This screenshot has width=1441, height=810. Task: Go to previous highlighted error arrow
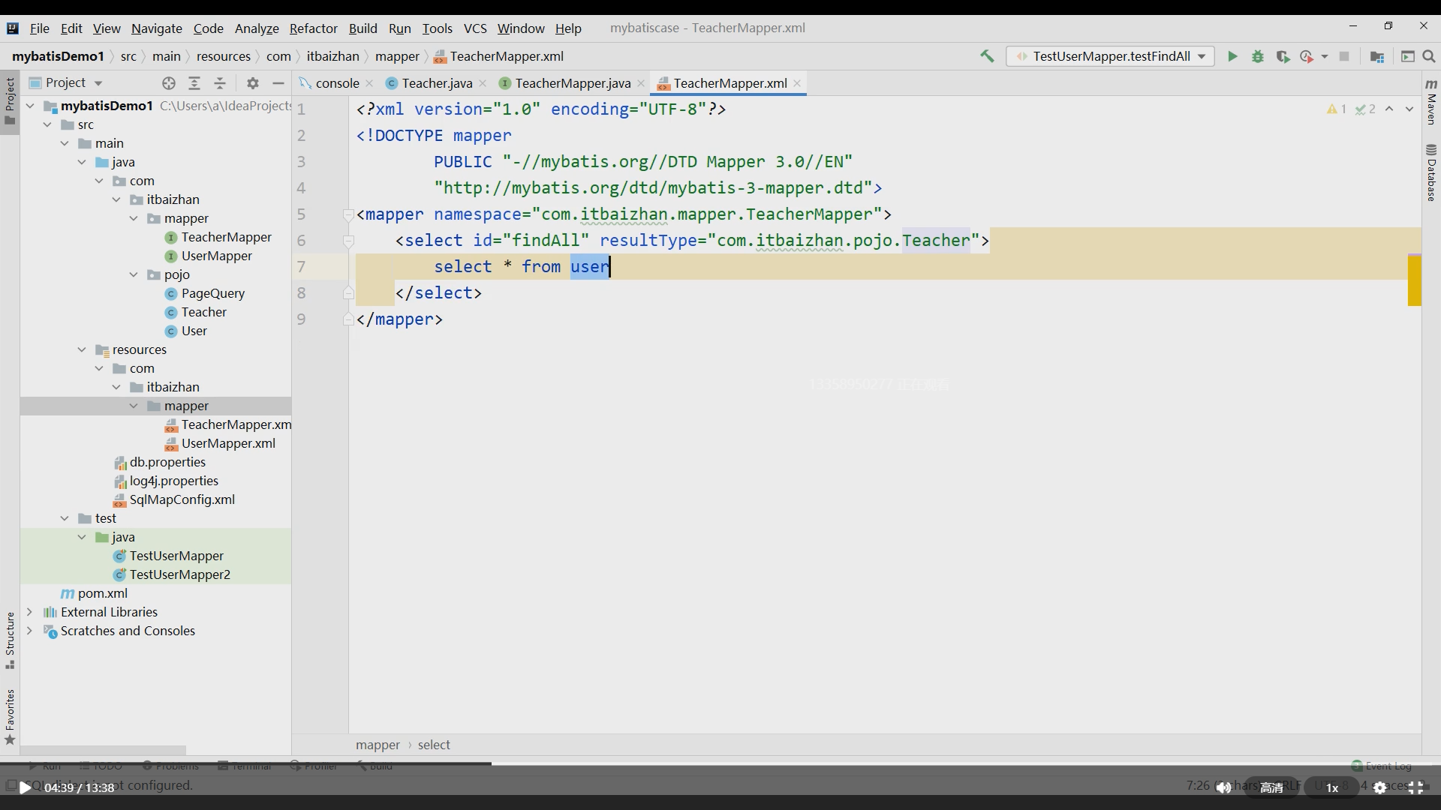click(1389, 109)
